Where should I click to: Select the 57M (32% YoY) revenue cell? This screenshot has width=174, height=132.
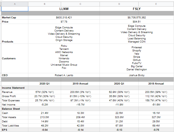(x=45, y=92)
